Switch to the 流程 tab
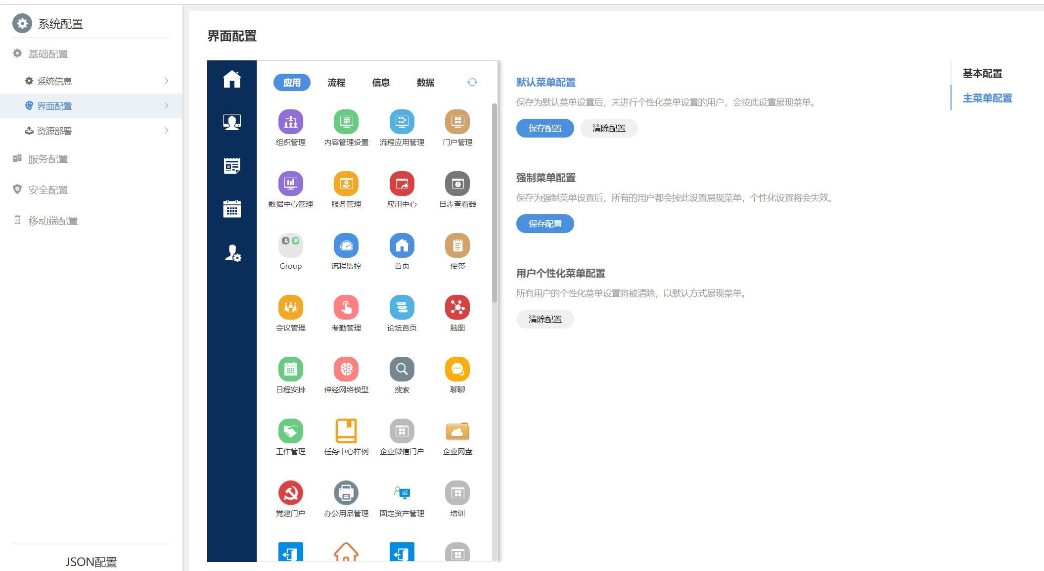Viewport: 1044px width, 571px height. click(x=336, y=83)
